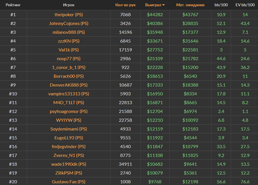Image resolution: width=258 pixels, height=185 pixels.
Task: Open psyhoagromor (PS) player link
Action: [x=69, y=111]
